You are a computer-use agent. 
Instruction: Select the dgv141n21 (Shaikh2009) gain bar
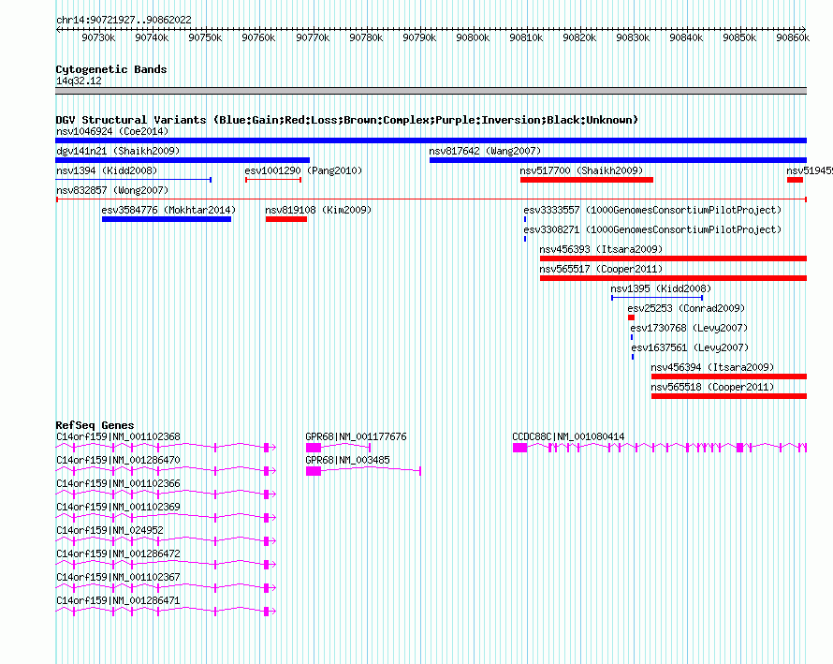coord(183,160)
